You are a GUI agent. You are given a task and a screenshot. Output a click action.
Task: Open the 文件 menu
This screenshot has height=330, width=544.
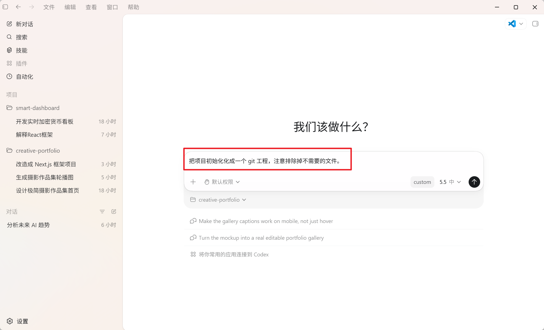click(49, 7)
